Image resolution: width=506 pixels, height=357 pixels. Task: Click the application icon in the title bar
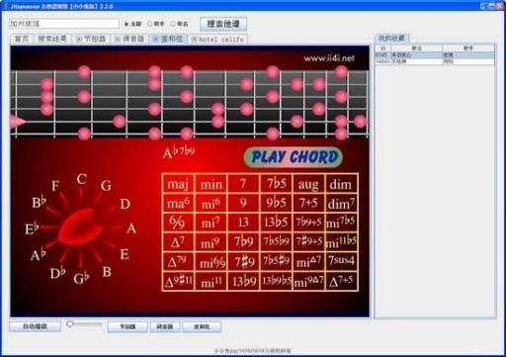coord(5,6)
